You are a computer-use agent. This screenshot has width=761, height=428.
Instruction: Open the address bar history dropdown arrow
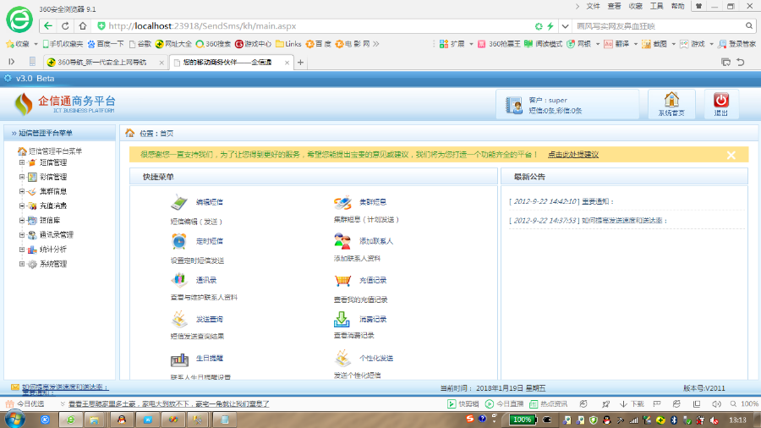(x=565, y=25)
